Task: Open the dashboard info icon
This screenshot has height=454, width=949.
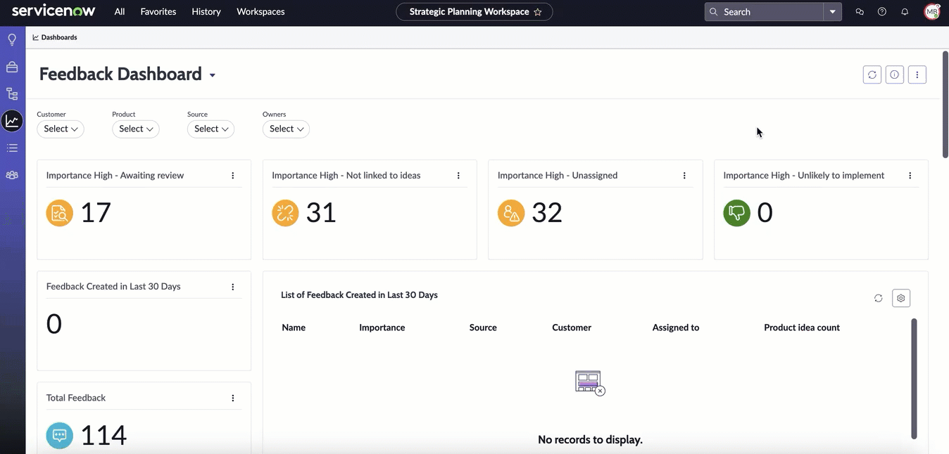Action: (x=895, y=74)
